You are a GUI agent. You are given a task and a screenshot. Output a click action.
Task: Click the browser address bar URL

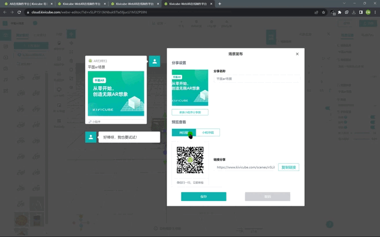tap(87, 12)
